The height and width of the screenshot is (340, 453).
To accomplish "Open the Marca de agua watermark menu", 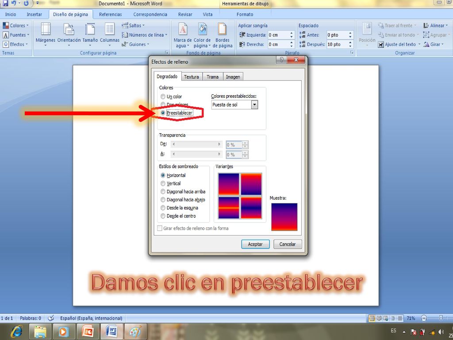I will click(183, 35).
